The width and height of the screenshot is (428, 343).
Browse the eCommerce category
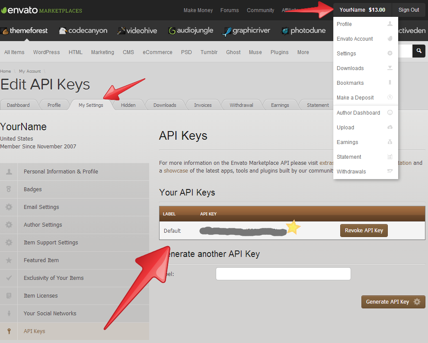157,52
